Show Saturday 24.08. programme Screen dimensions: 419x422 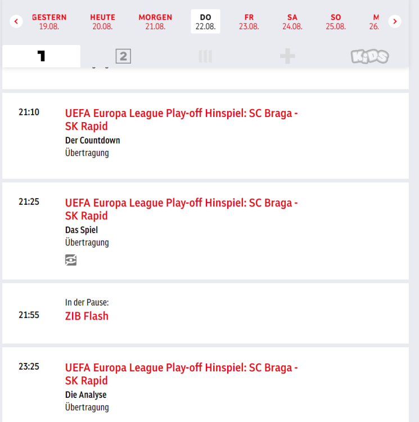coord(292,21)
